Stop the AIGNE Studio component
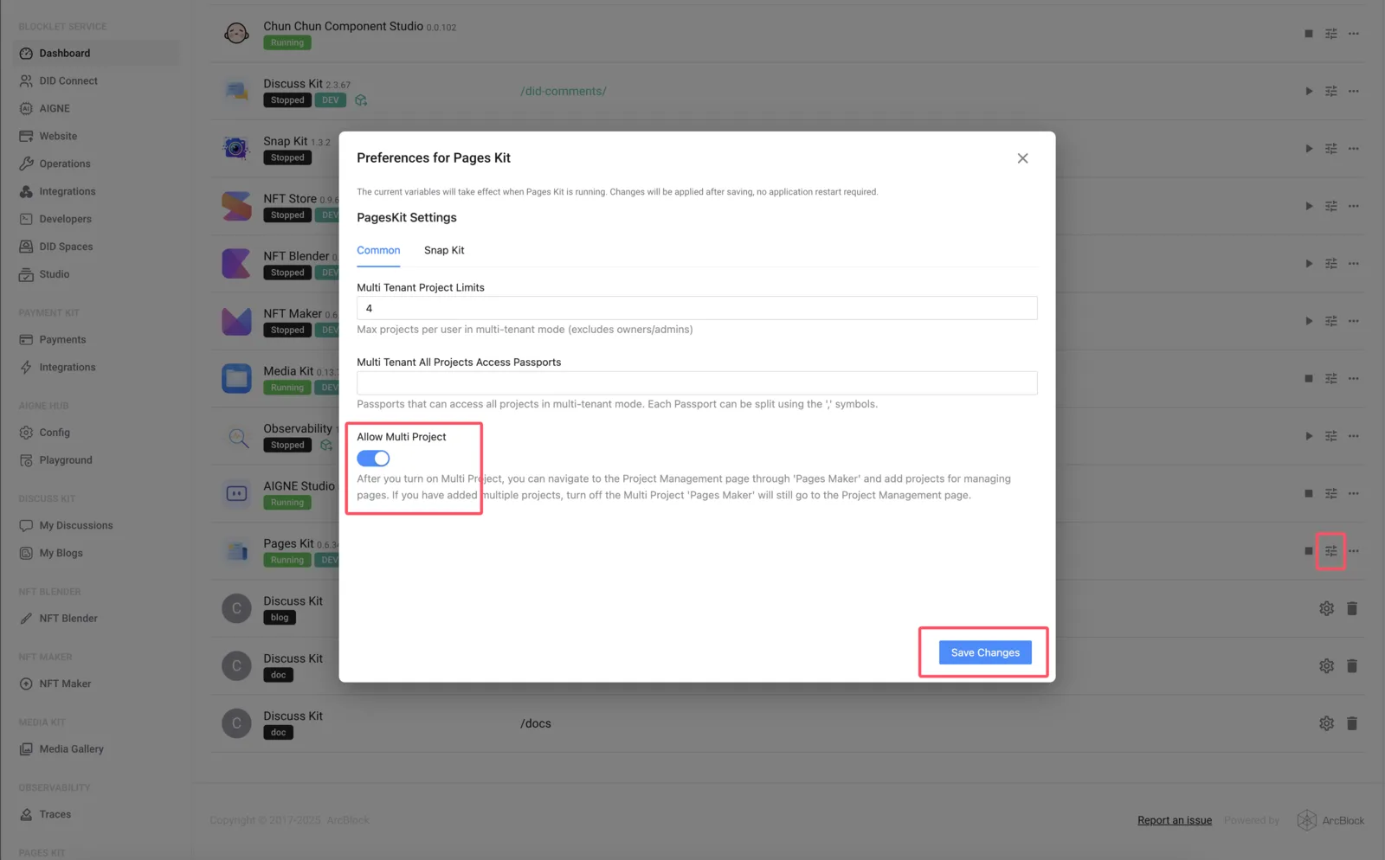This screenshot has height=860, width=1385. [x=1308, y=493]
